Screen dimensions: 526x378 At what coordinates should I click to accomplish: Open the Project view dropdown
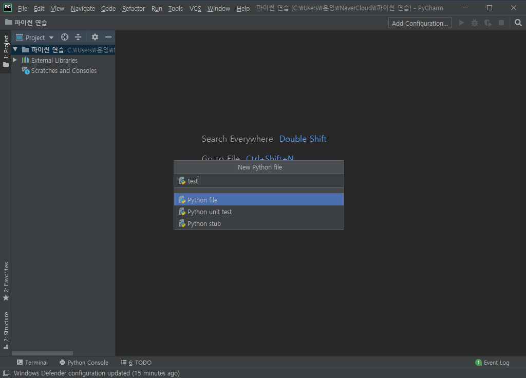click(x=35, y=37)
